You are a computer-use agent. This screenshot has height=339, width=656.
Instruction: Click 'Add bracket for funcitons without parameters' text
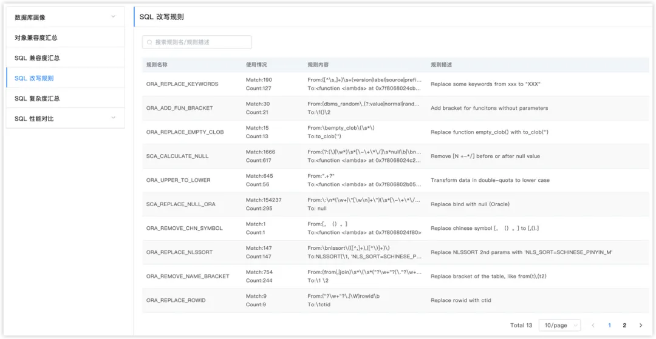coord(489,108)
